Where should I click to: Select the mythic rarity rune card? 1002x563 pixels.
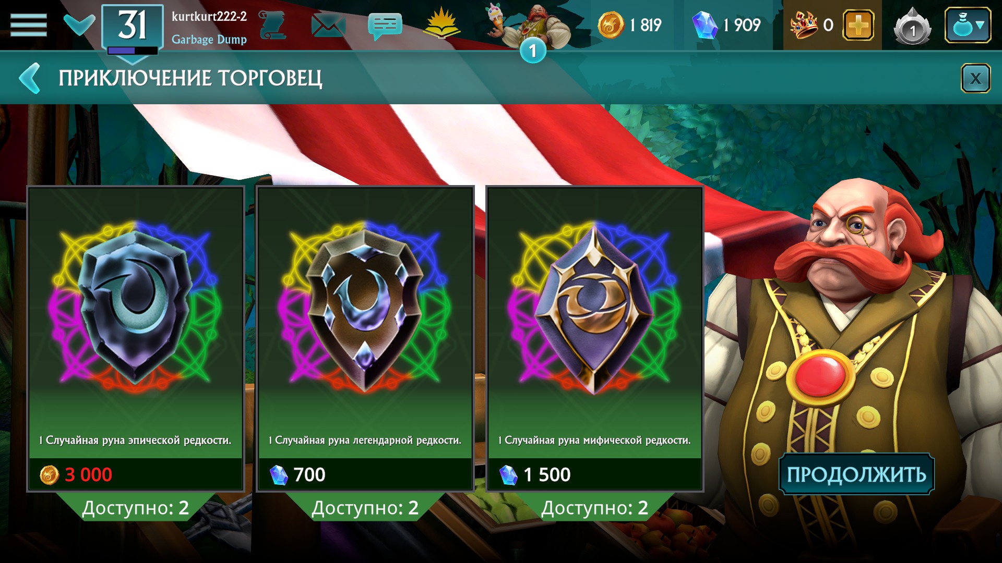pos(595,339)
